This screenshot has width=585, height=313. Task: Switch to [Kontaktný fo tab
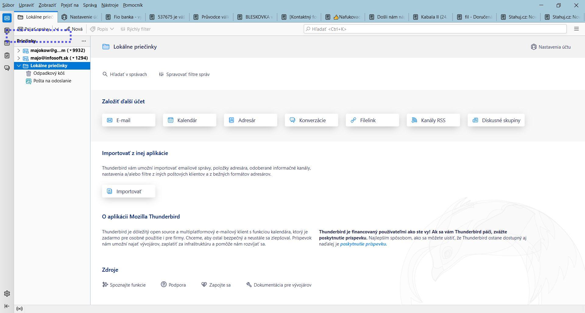(x=299, y=17)
